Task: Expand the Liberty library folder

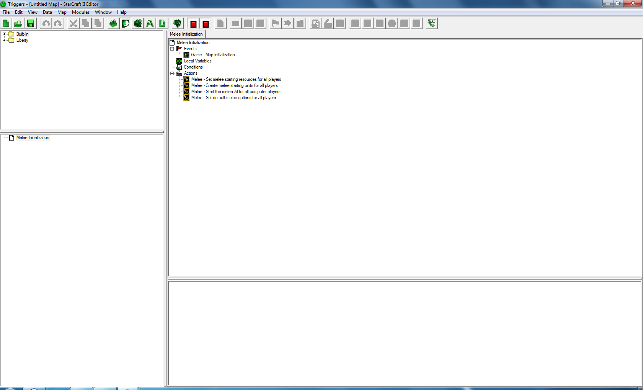Action: [5, 40]
